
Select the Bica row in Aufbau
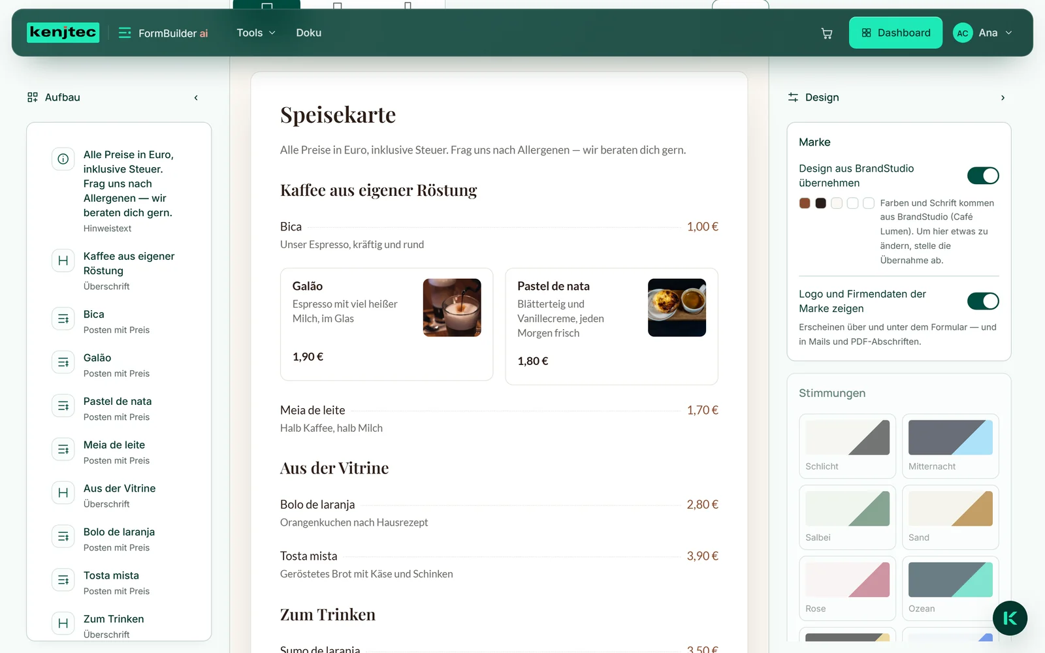click(x=119, y=321)
